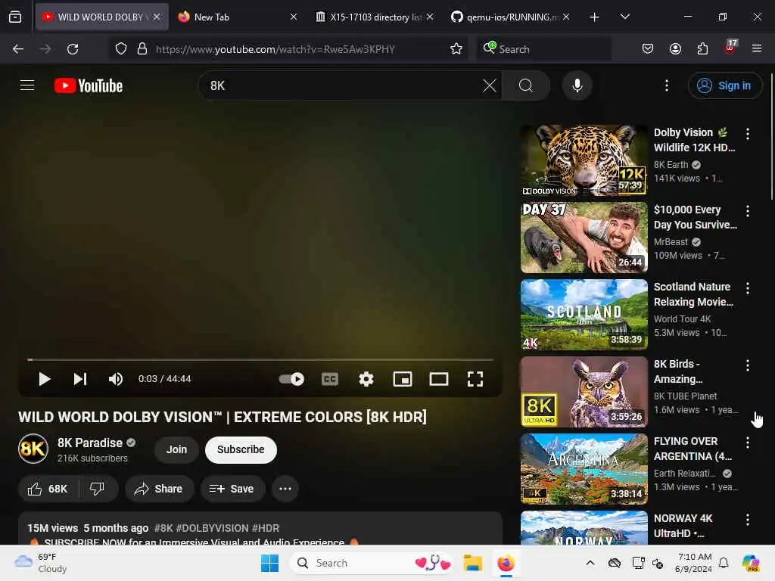Viewport: 775px width, 581px height.
Task: Go to YouTube home logo
Action: click(89, 85)
